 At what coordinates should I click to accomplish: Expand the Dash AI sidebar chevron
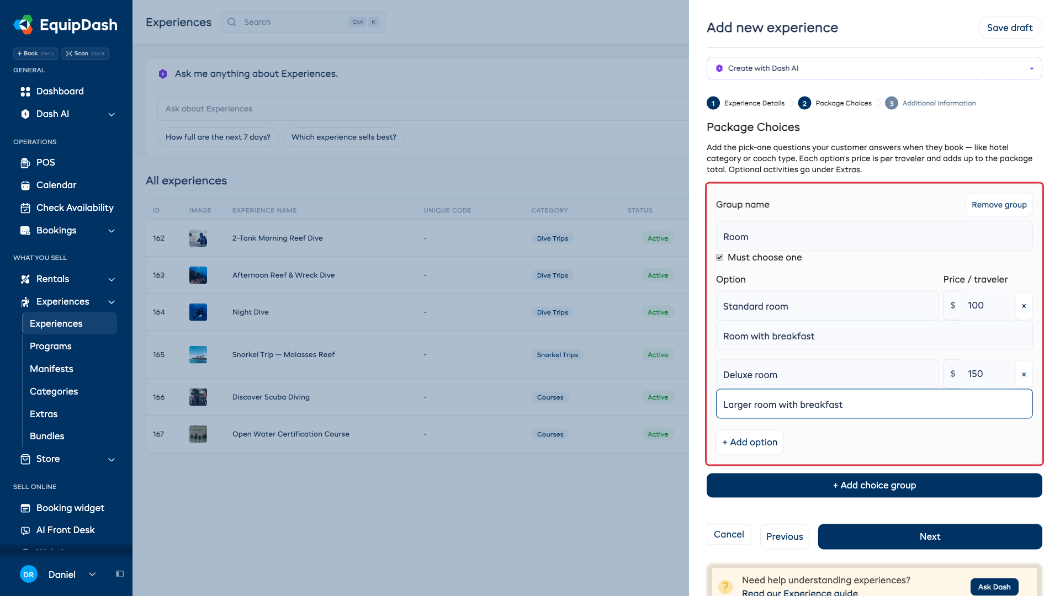coord(112,114)
